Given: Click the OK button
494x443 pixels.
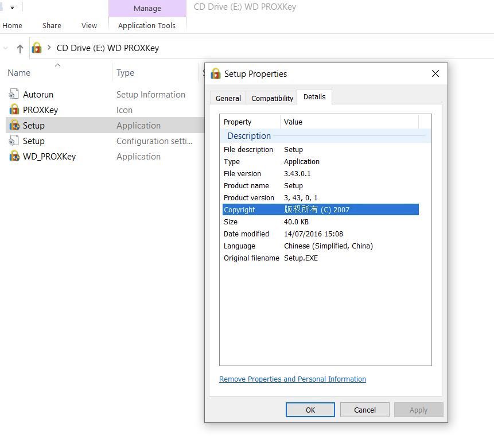Looking at the screenshot, I should point(310,410).
